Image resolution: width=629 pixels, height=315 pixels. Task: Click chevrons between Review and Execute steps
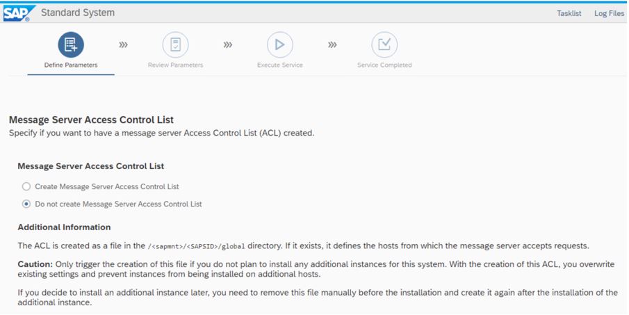[x=228, y=45]
